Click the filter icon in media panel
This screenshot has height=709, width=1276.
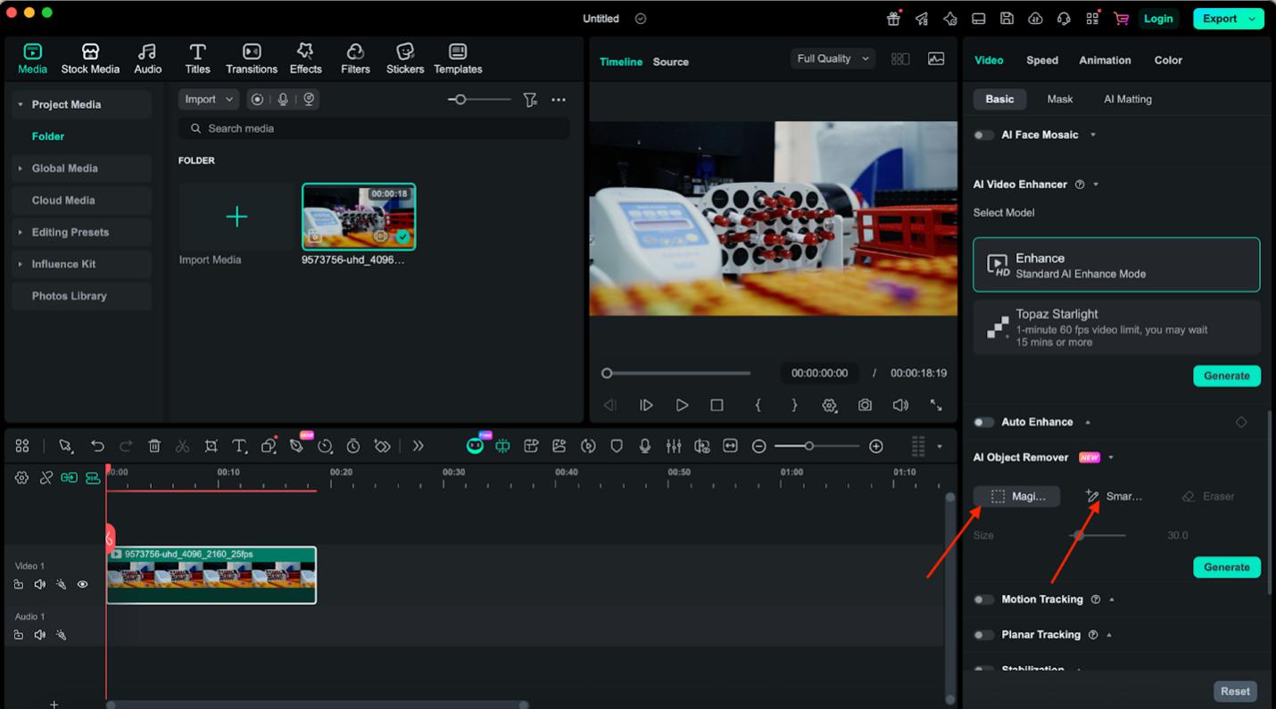pos(530,100)
